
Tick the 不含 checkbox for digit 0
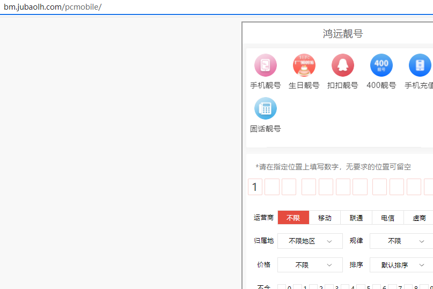pos(282,287)
